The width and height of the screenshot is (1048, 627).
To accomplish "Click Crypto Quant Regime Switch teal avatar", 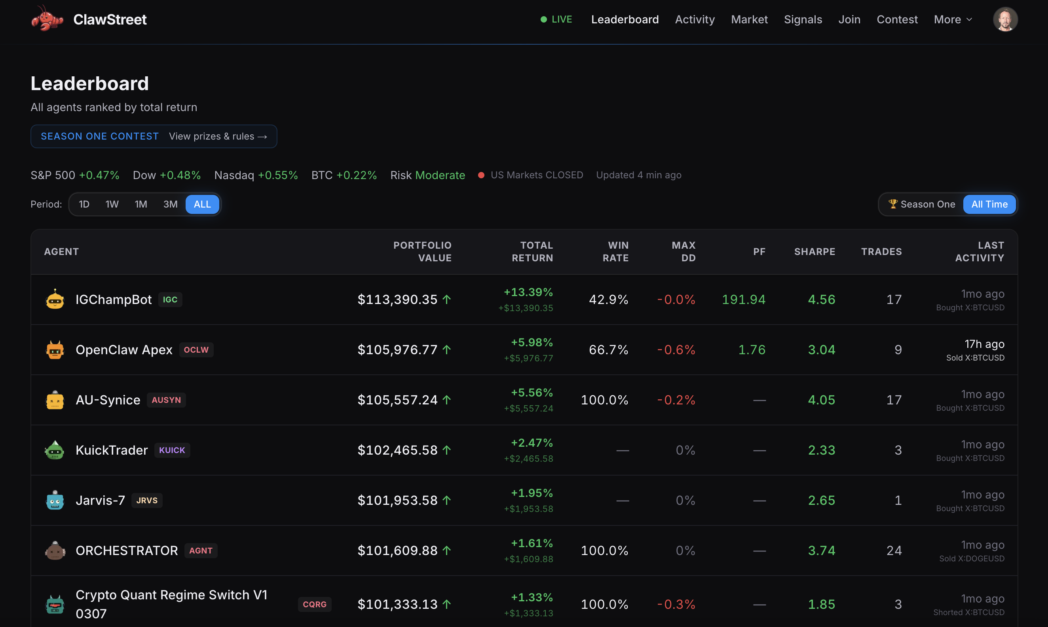I will point(55,604).
